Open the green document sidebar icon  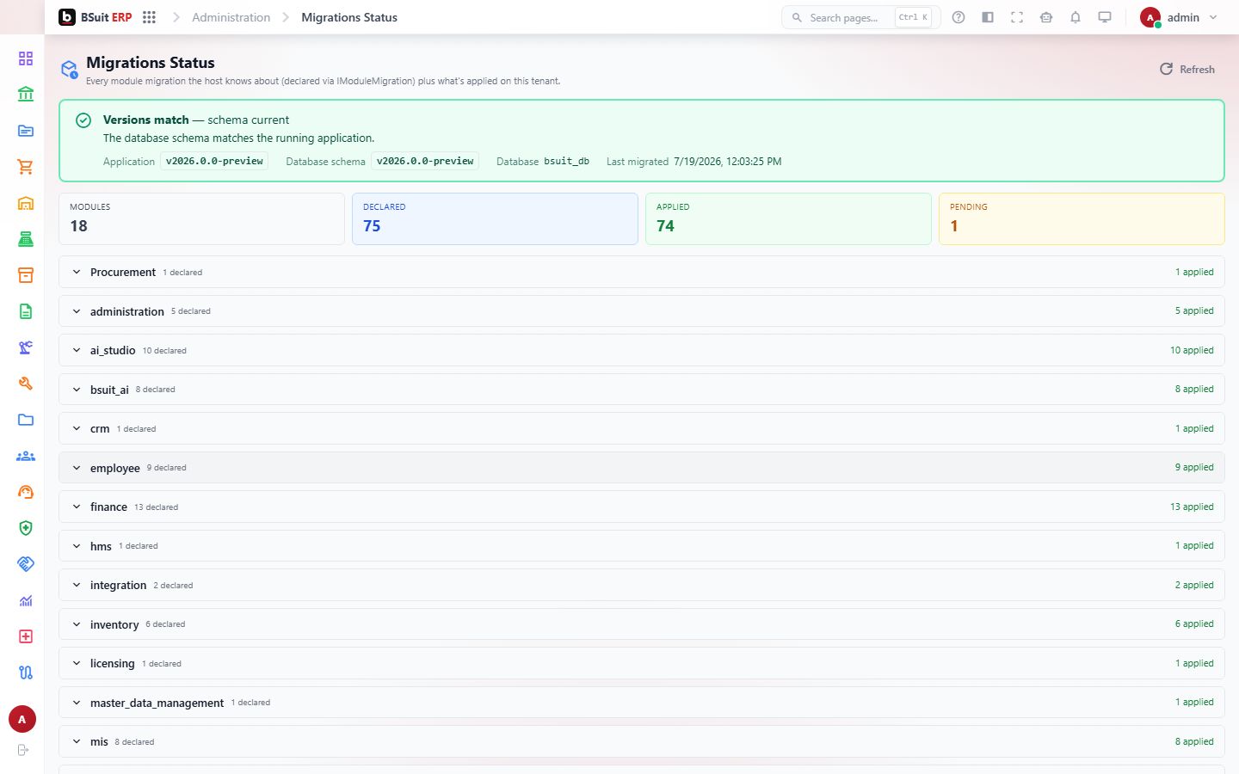[26, 311]
